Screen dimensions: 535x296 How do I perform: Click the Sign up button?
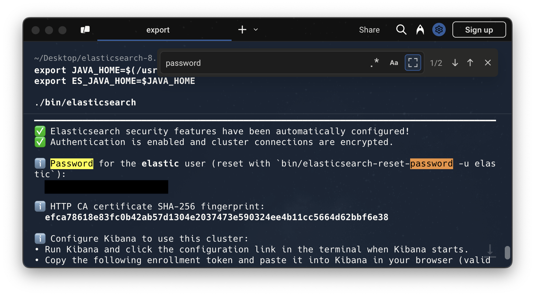[479, 30]
